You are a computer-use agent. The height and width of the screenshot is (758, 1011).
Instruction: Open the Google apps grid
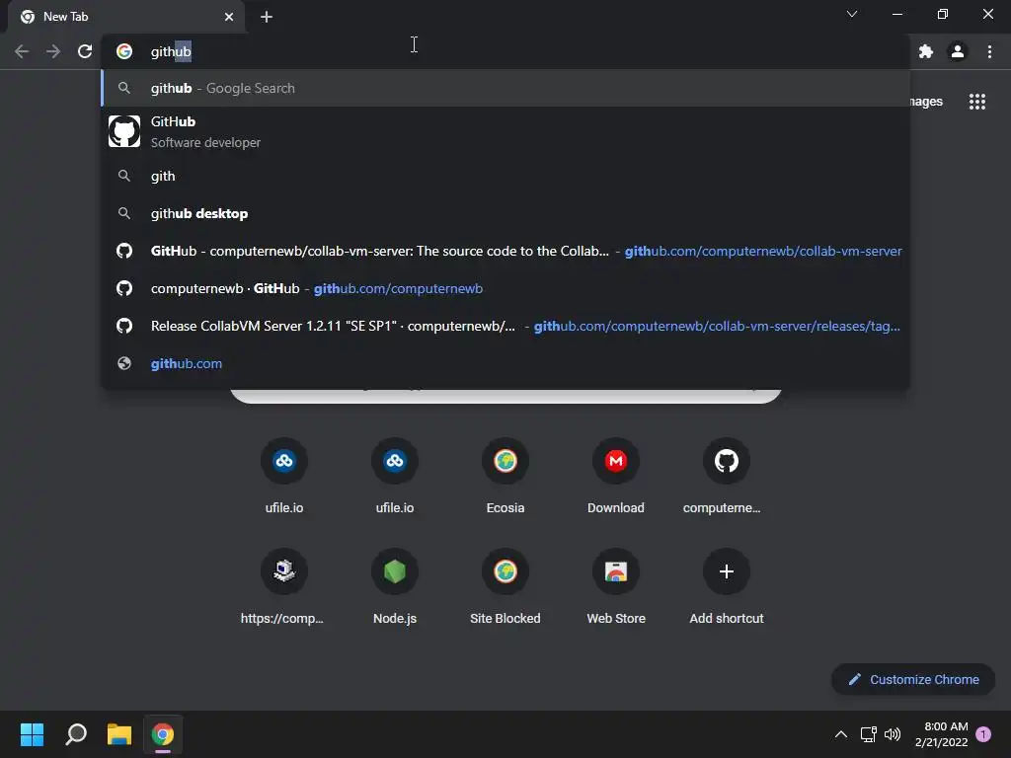(x=977, y=102)
